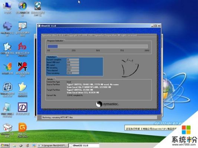
Task: Click 'Restoring... remaining NTFS MFT files' status text
Action: tap(58, 117)
